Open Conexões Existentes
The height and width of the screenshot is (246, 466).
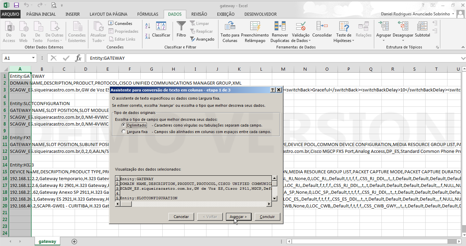pos(77,32)
